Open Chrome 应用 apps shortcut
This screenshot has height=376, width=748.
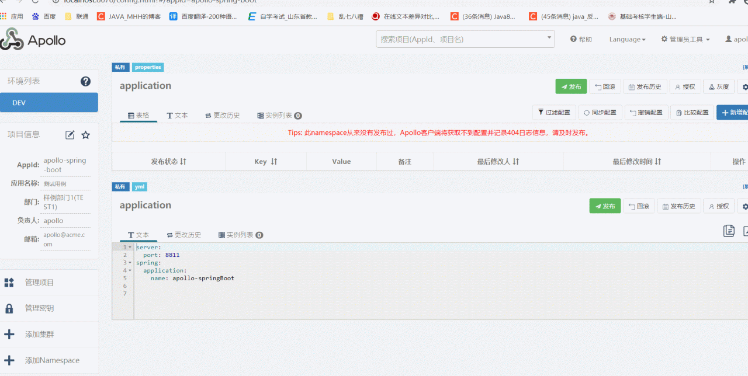[12, 16]
